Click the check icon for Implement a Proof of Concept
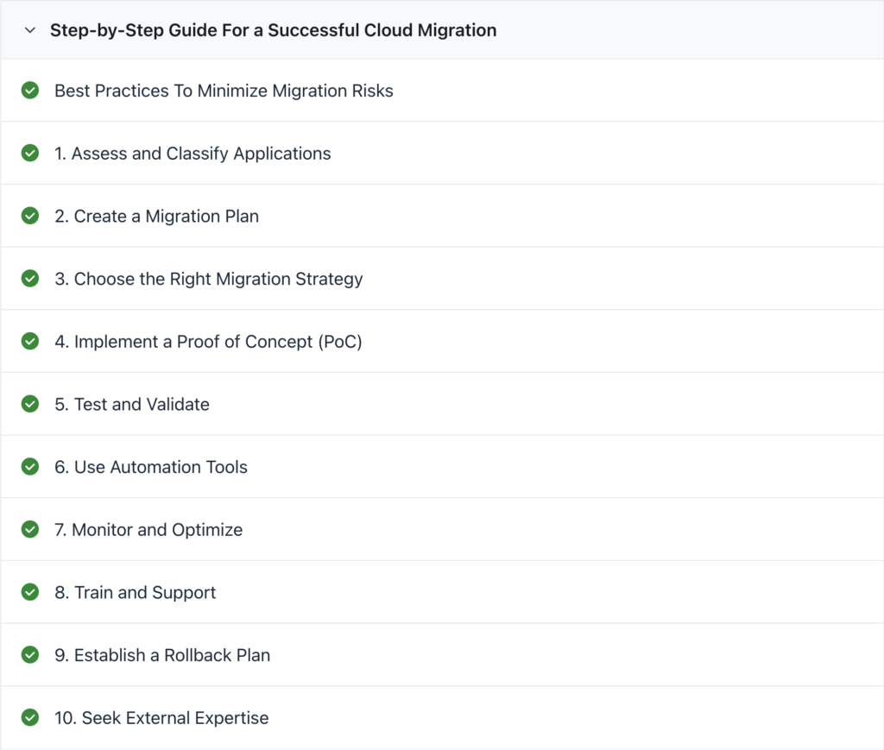 pos(30,341)
